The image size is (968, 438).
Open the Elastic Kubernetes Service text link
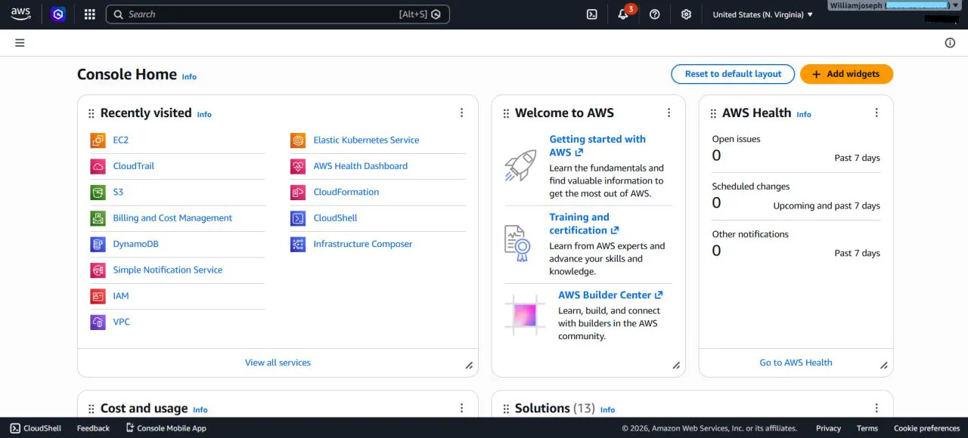coord(366,140)
